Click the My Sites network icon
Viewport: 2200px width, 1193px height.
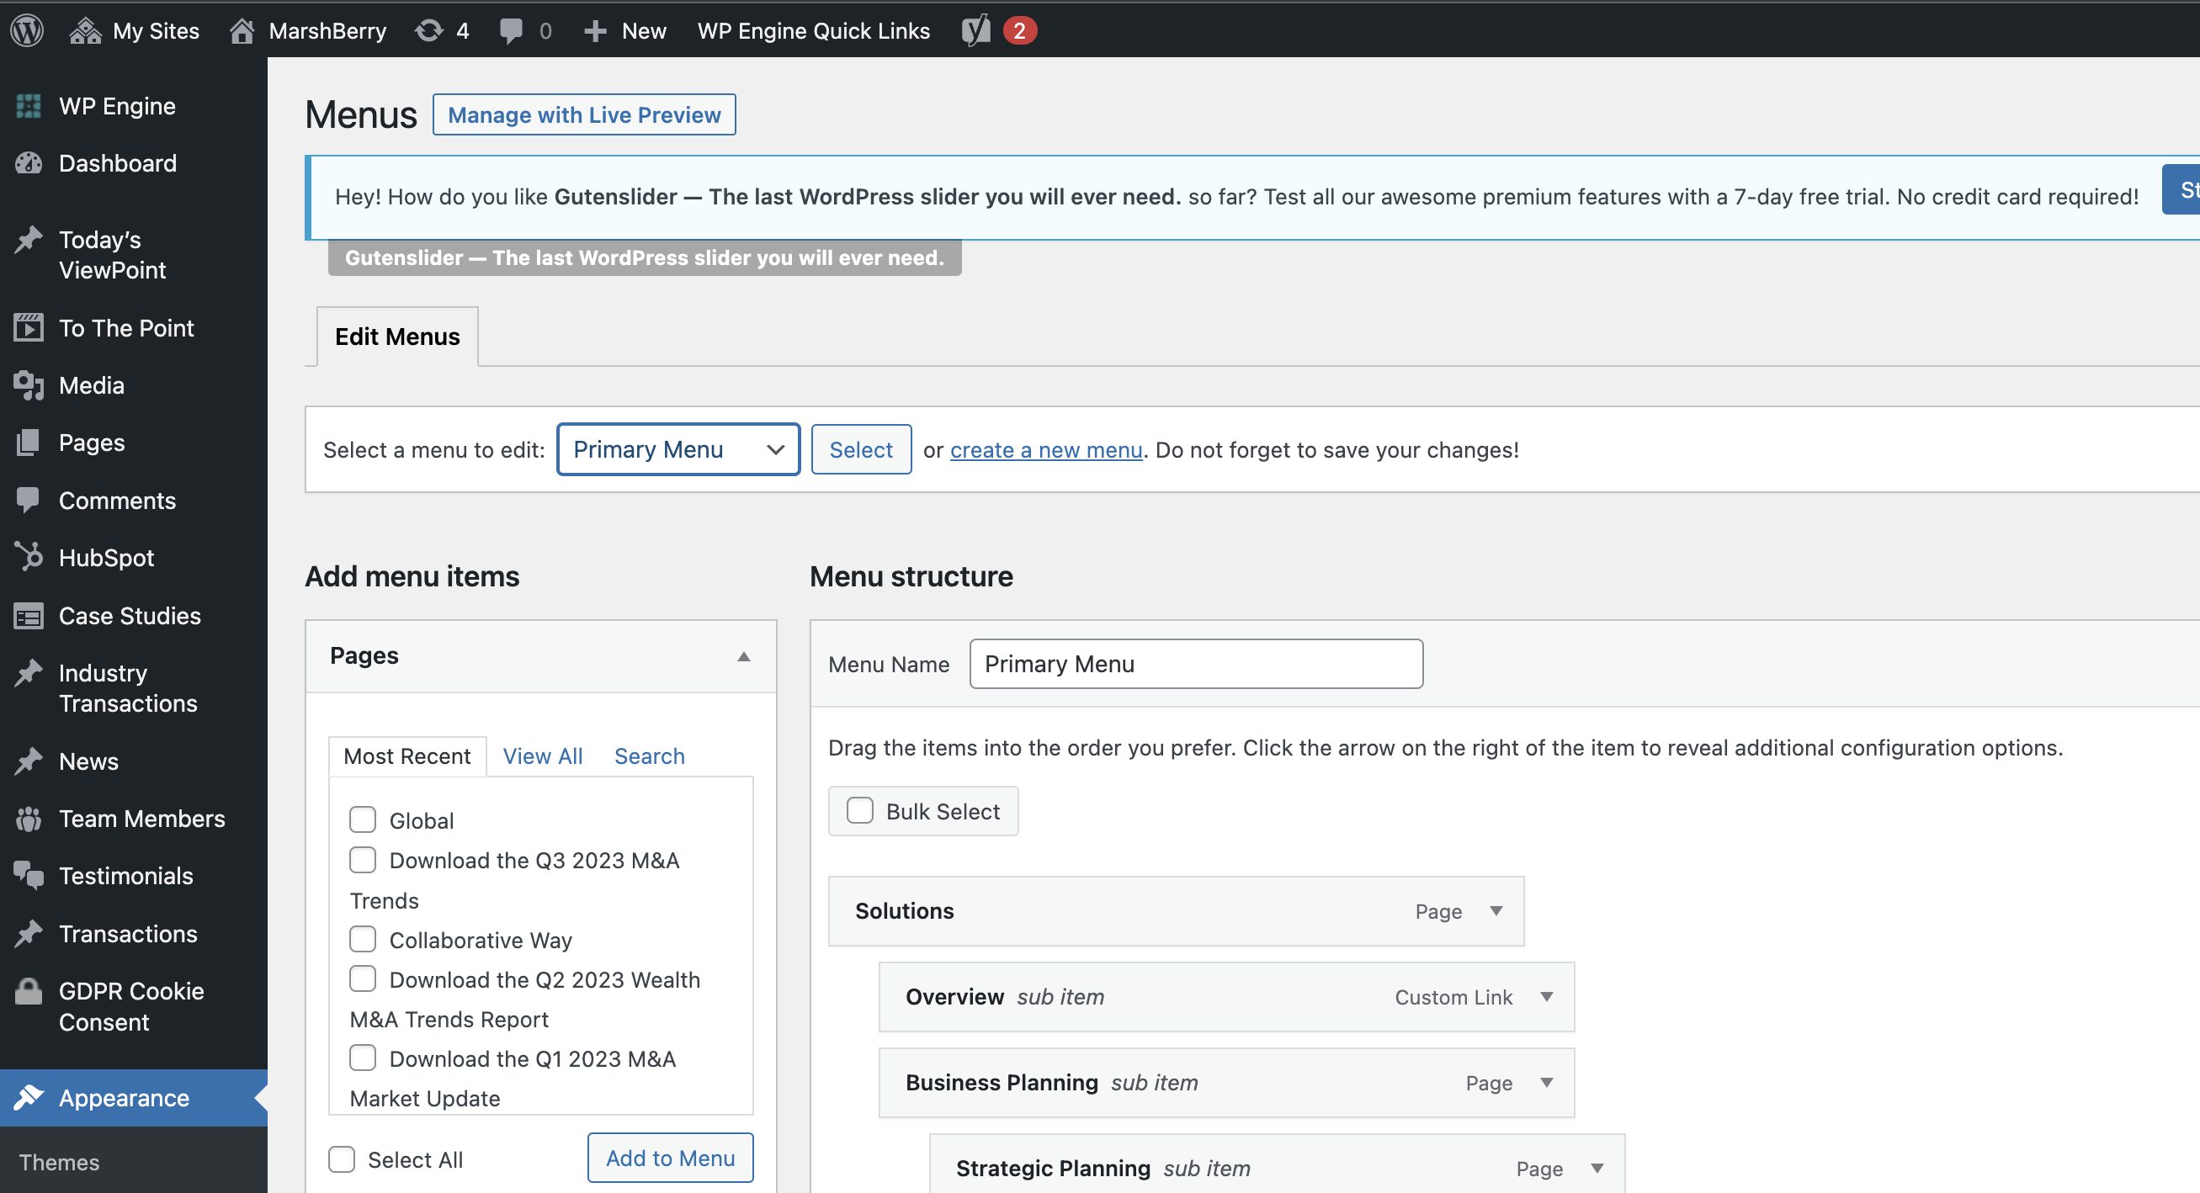(x=85, y=31)
